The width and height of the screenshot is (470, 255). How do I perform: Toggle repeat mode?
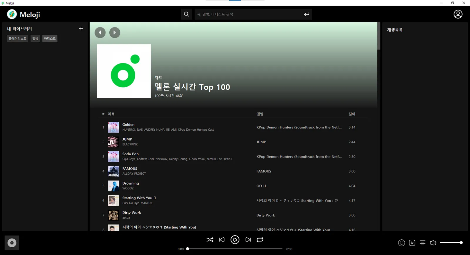(260, 240)
